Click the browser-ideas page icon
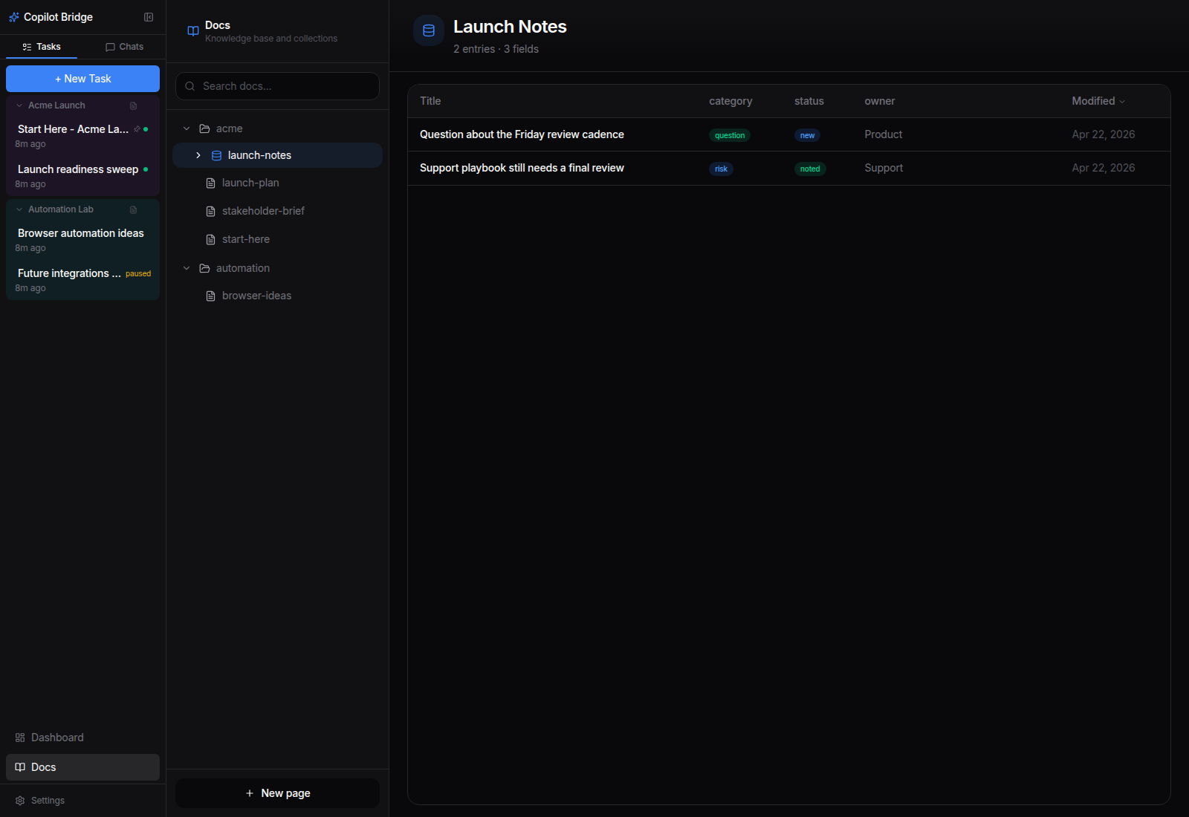 tap(210, 296)
